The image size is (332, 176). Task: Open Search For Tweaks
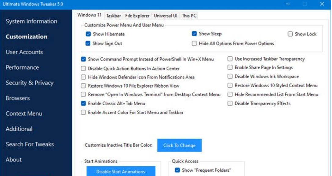pos(30,144)
